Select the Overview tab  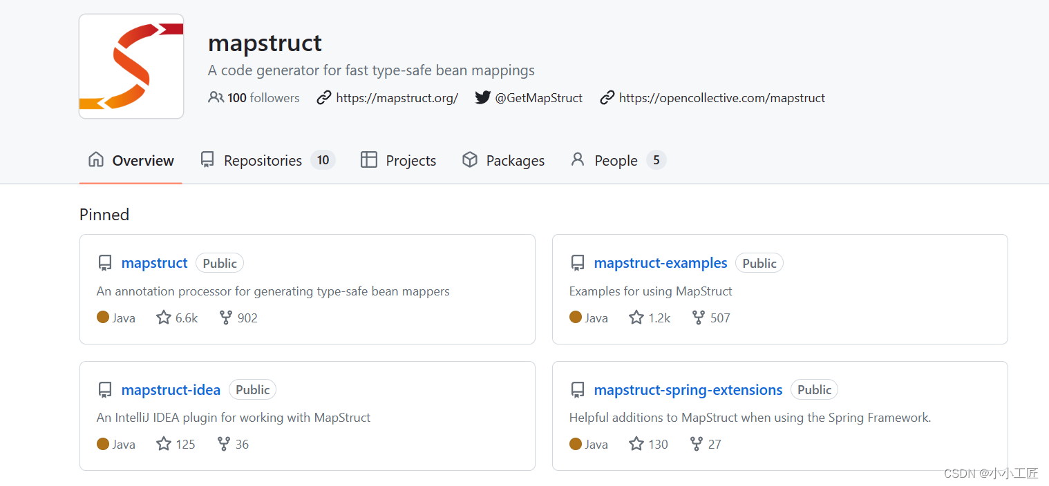[x=131, y=161]
